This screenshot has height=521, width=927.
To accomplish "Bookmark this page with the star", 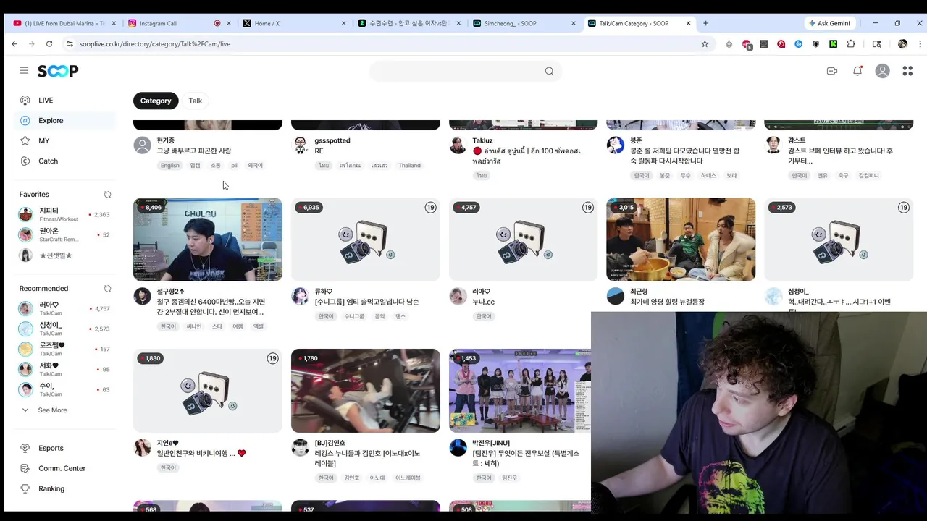I will [x=705, y=44].
